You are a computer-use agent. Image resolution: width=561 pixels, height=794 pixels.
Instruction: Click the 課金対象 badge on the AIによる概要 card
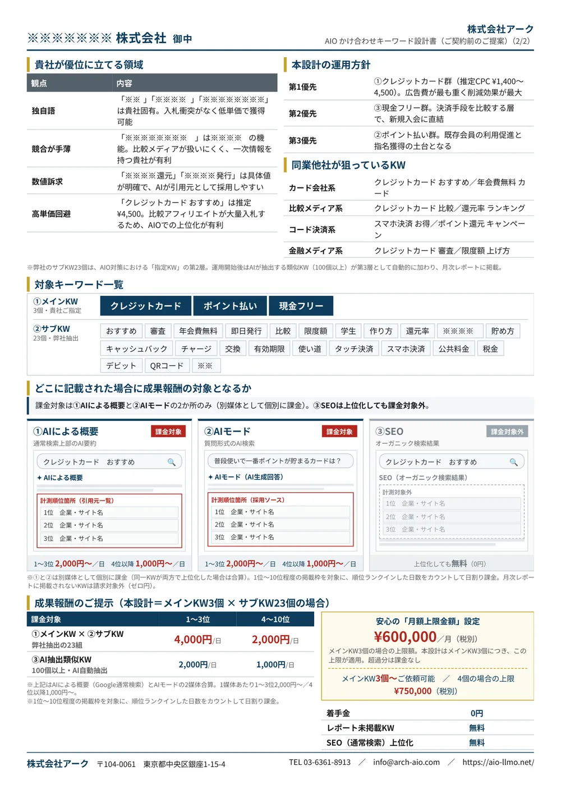[169, 432]
